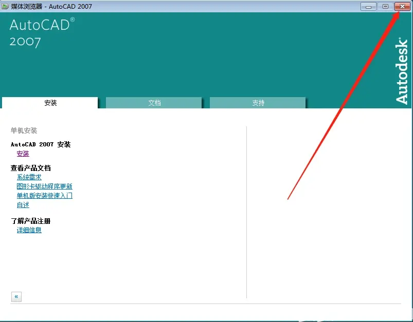
Task: Switch to the 文档 tab
Action: pyautogui.click(x=154, y=103)
